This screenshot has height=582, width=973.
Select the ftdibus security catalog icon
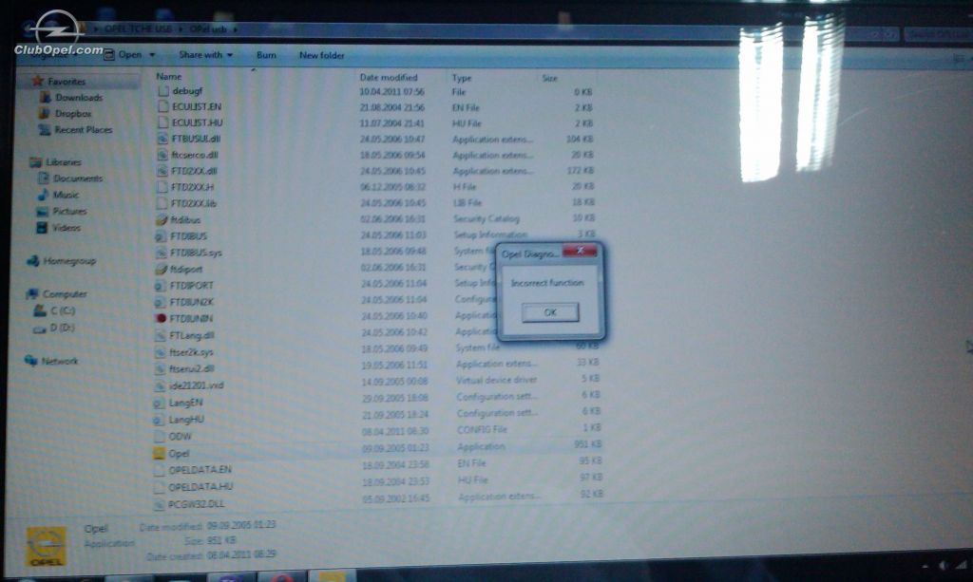[x=162, y=220]
